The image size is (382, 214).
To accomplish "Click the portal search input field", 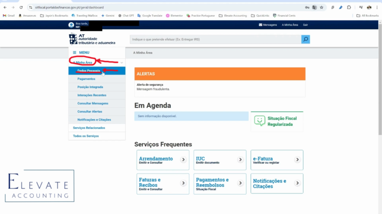I will point(205,39).
